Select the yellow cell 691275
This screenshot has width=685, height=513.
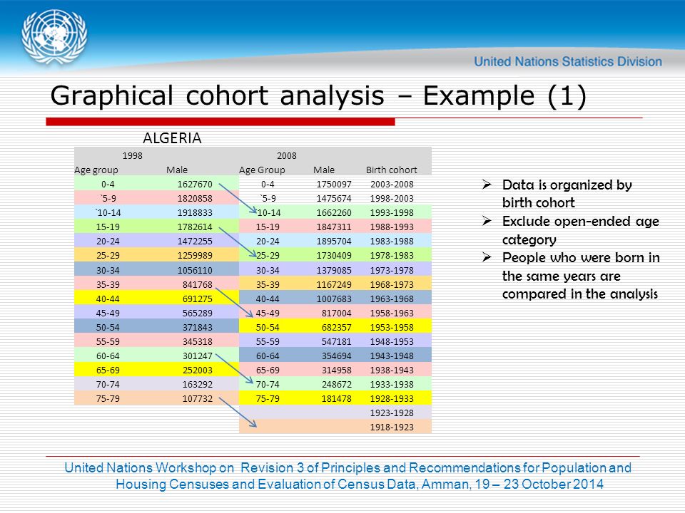click(x=198, y=299)
